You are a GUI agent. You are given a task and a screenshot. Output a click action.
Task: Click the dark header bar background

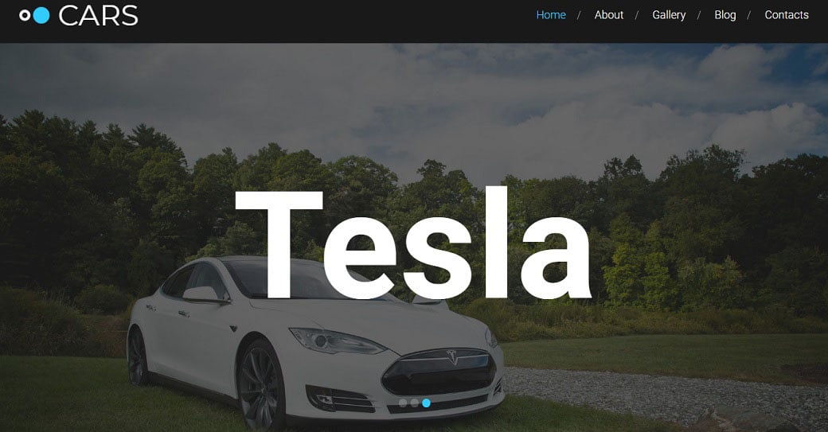pos(338,21)
